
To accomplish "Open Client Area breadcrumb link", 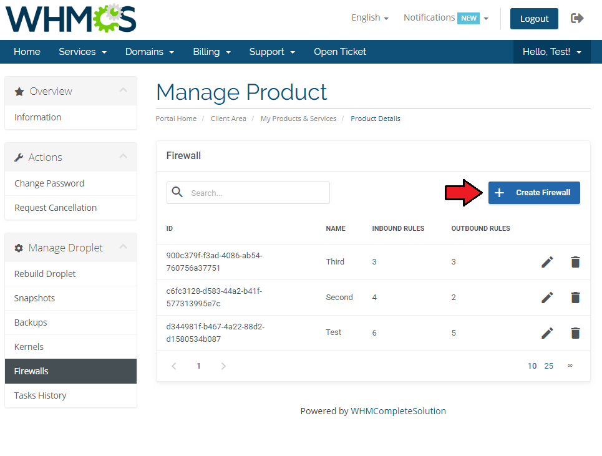I will click(228, 119).
